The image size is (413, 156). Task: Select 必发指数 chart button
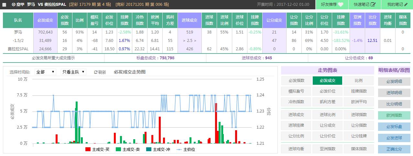(297, 81)
